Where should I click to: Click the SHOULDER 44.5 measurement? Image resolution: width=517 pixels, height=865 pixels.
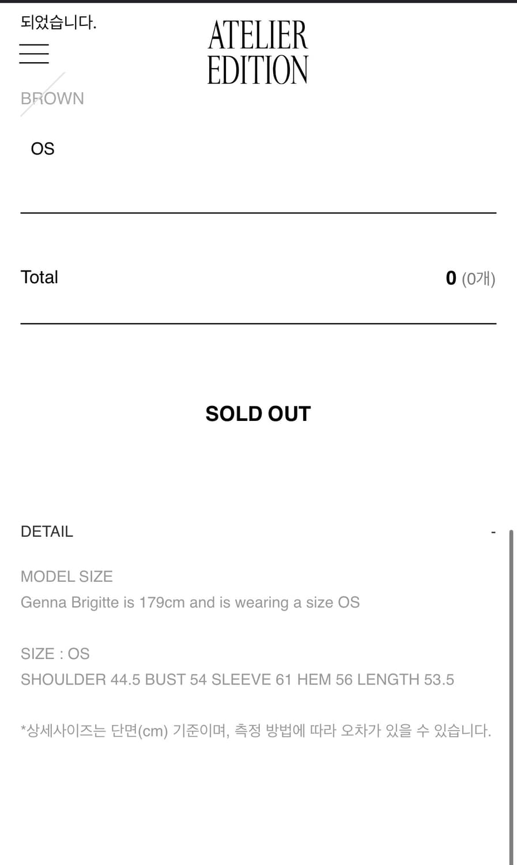click(x=80, y=680)
